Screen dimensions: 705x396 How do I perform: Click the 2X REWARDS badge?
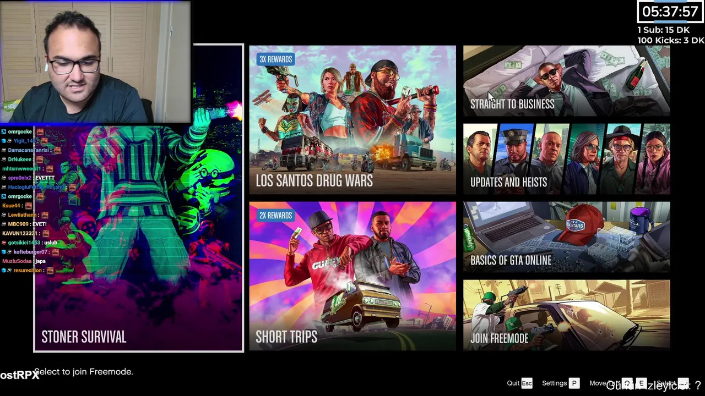(275, 215)
